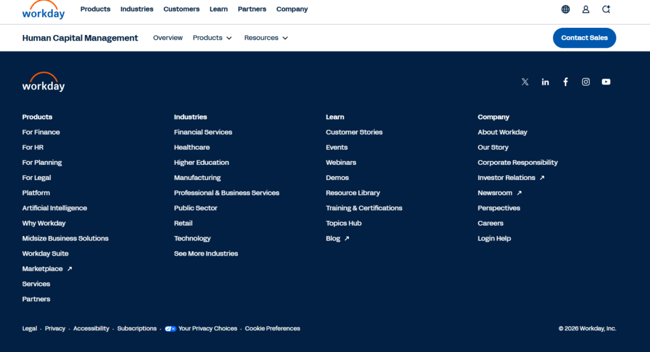Click the Workday logo in the footer
This screenshot has height=352, width=650.
tap(44, 82)
